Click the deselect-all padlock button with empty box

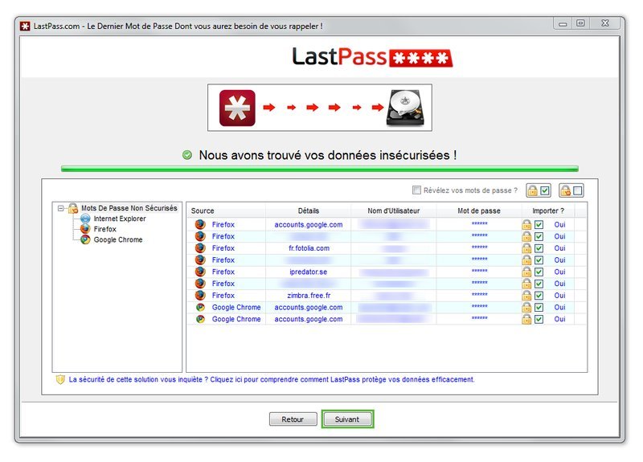(x=571, y=190)
